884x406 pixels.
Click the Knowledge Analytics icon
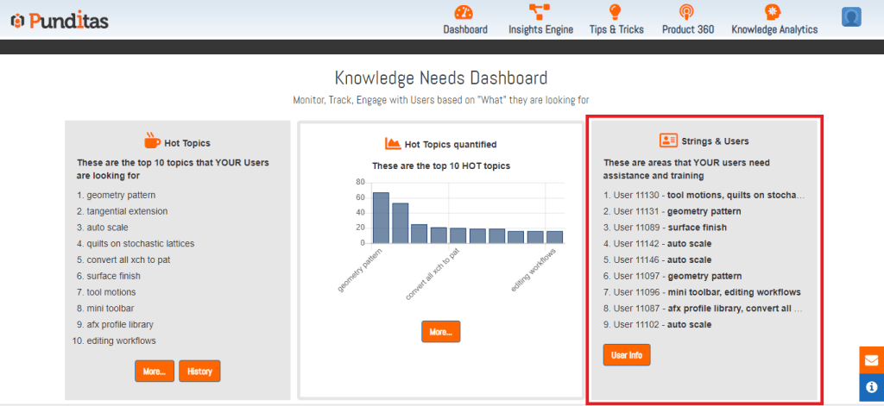point(773,12)
